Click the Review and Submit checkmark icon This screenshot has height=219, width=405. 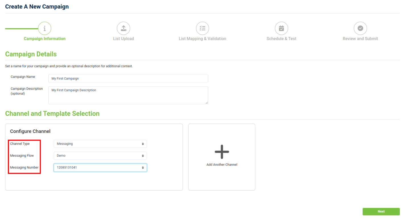(360, 28)
